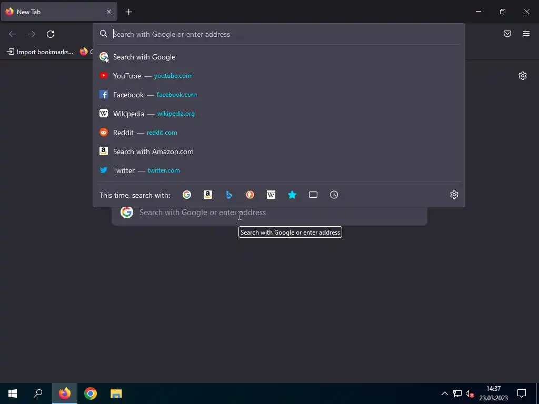Screen dimensions: 539x404
Task: Search bookmarks using the star icon
Action: [292, 195]
